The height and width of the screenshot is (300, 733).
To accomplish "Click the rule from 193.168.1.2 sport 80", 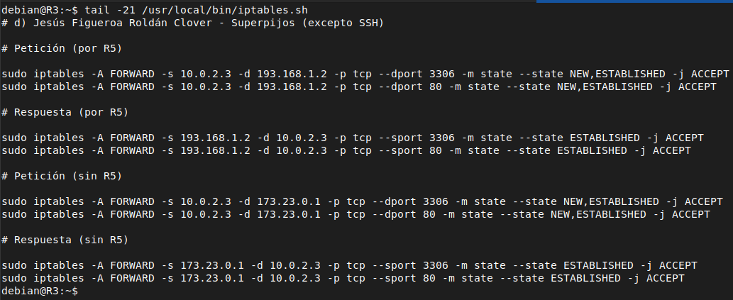I will pyautogui.click(x=346, y=150).
